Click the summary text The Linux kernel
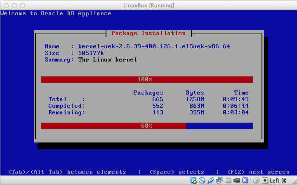 pos(107,60)
